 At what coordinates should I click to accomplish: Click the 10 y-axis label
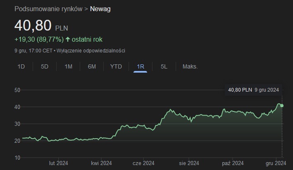(17, 158)
